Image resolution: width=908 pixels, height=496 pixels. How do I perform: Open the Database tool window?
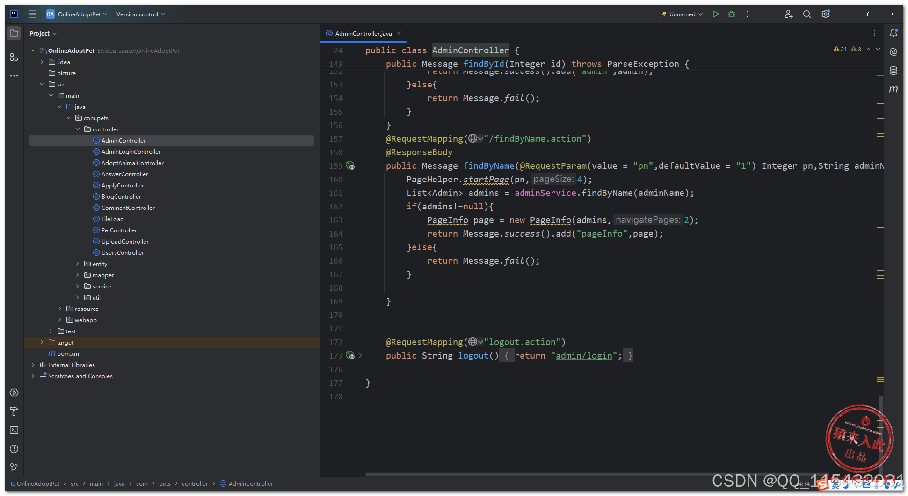(x=893, y=71)
